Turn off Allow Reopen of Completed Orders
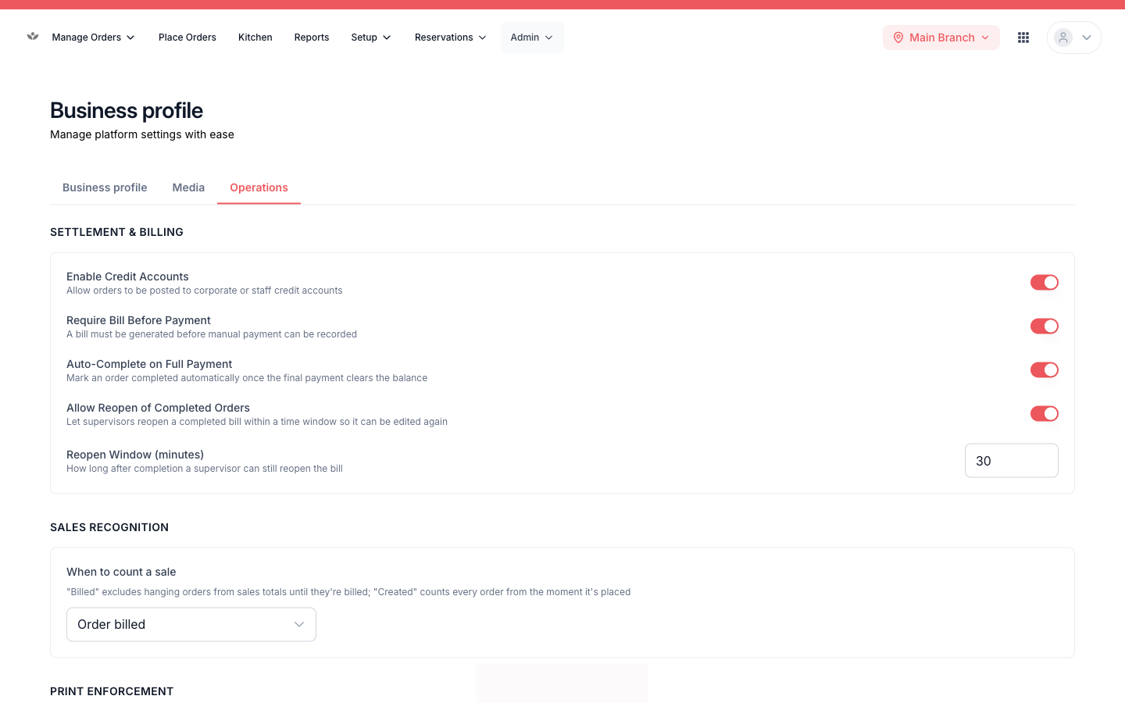 pos(1045,414)
